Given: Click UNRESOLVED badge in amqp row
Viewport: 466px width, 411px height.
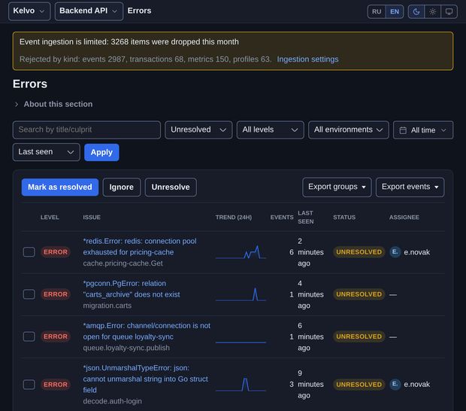Looking at the screenshot, I should tap(359, 336).
